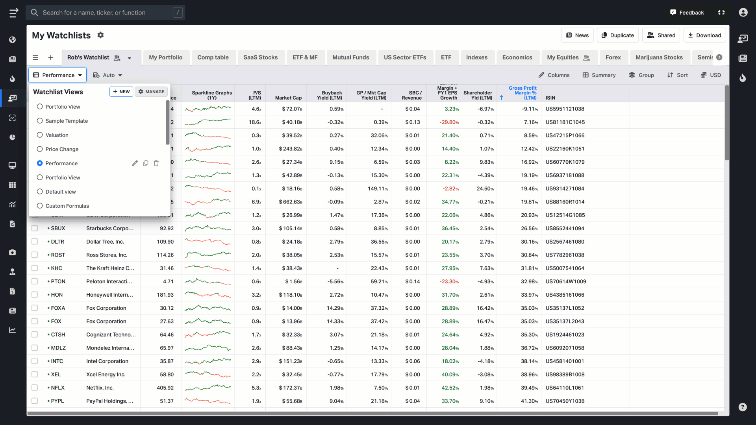Switch to the Marijuana Stocks tab
The height and width of the screenshot is (425, 756).
point(659,57)
